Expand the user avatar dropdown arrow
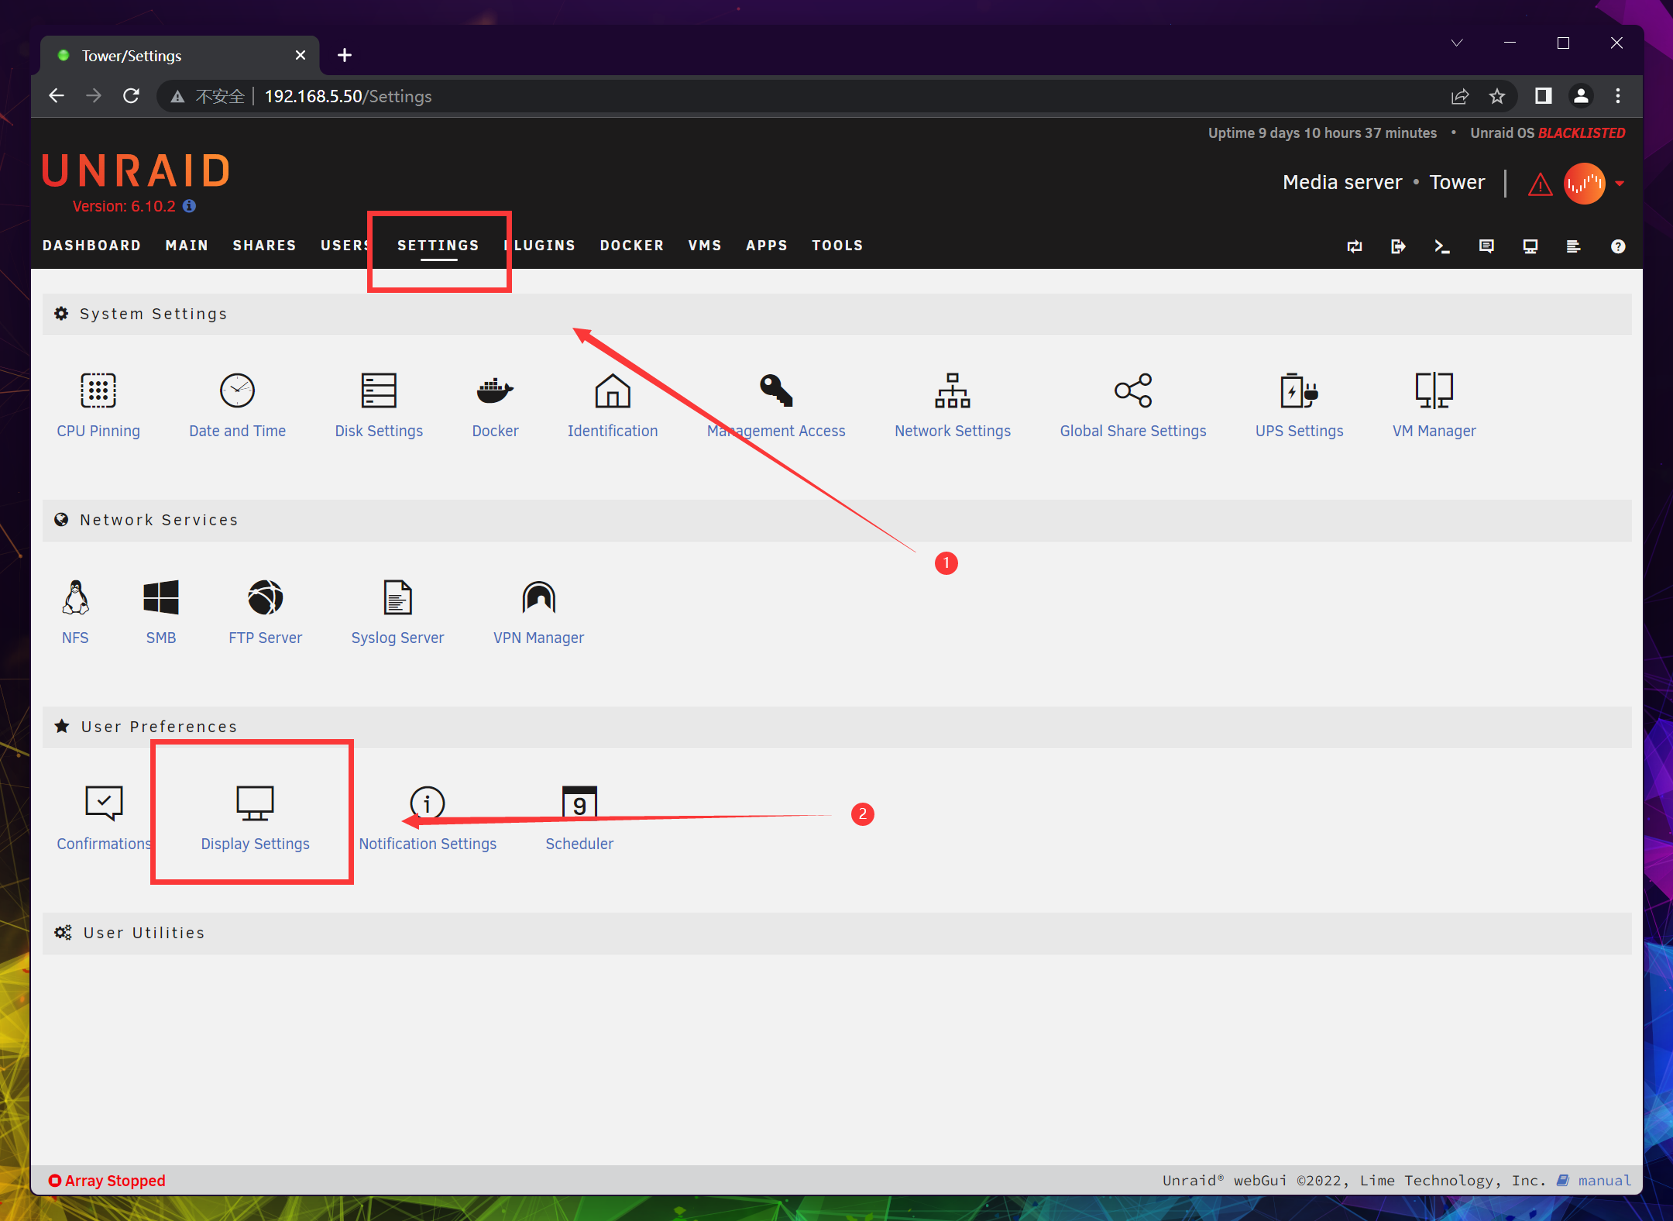Viewport: 1673px width, 1221px height. 1620,184
